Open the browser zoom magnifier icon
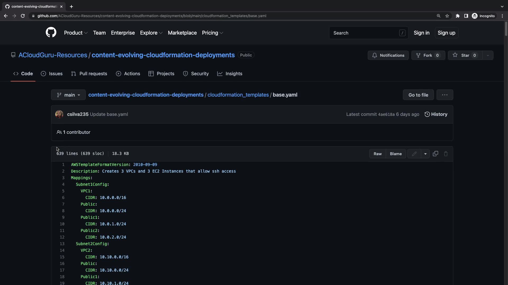 click(x=438, y=16)
